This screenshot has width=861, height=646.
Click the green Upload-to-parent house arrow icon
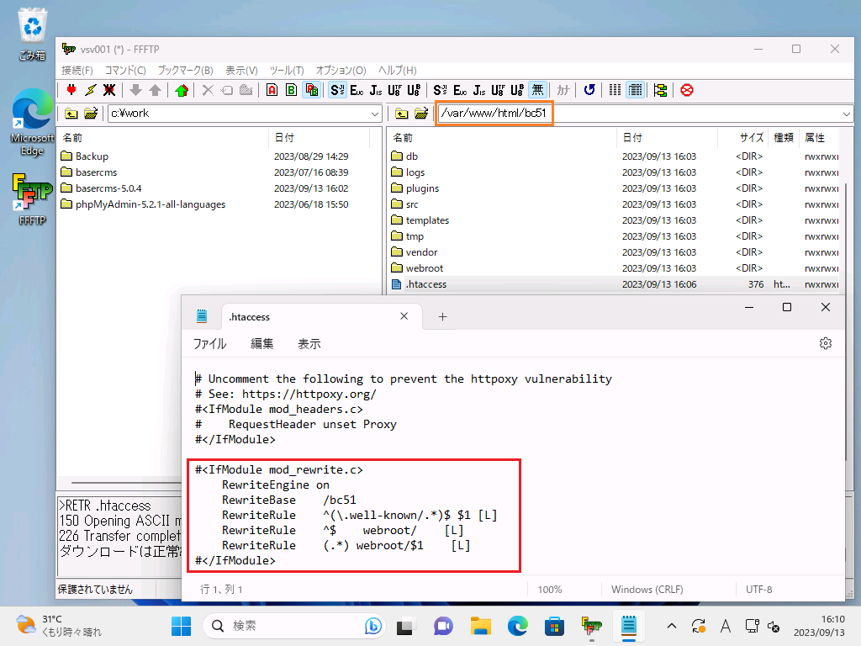182,90
